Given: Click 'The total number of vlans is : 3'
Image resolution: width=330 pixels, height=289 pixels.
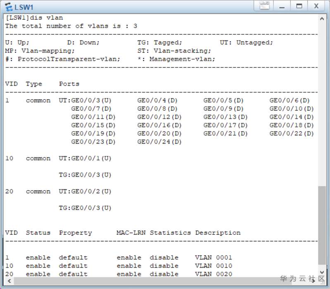Looking at the screenshot, I should pos(71,26).
